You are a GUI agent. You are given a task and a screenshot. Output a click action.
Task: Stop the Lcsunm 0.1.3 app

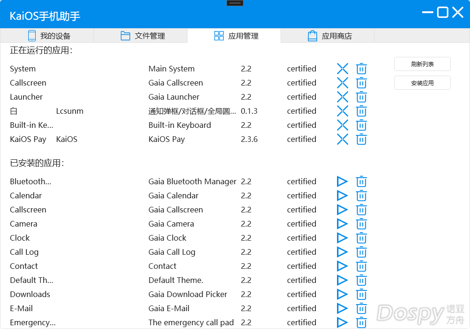(x=343, y=111)
